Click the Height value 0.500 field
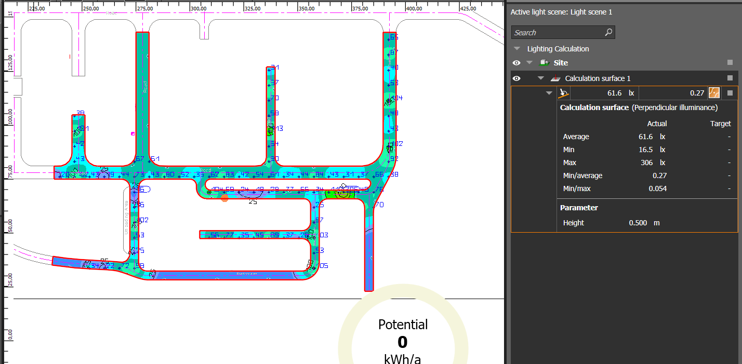Screen dimensions: 742x364 [x=638, y=223]
